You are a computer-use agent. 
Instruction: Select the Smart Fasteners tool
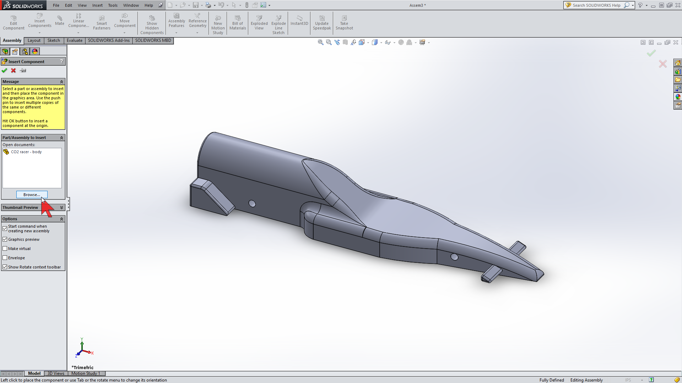click(x=102, y=21)
